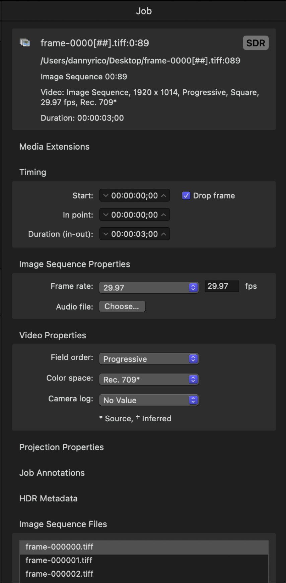Expand the Job Annotations section

tap(52, 473)
